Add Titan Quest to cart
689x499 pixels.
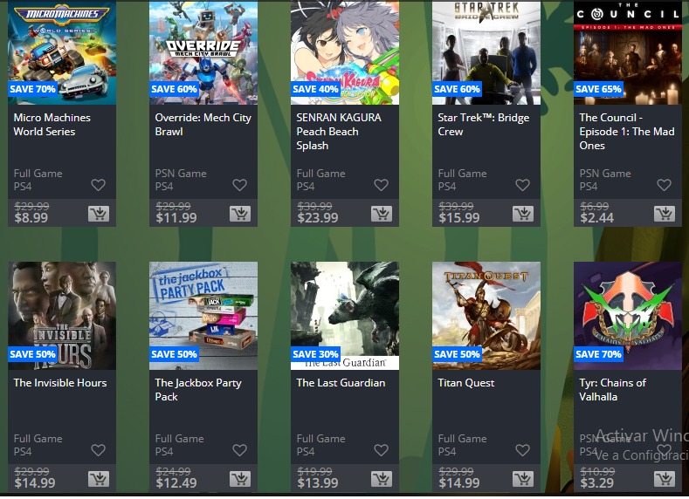pos(523,479)
